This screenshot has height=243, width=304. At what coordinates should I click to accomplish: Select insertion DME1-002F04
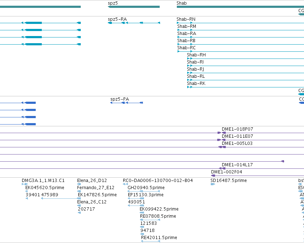click(226, 172)
